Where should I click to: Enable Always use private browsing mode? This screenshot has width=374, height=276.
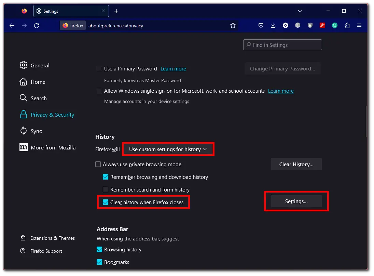coord(98,164)
